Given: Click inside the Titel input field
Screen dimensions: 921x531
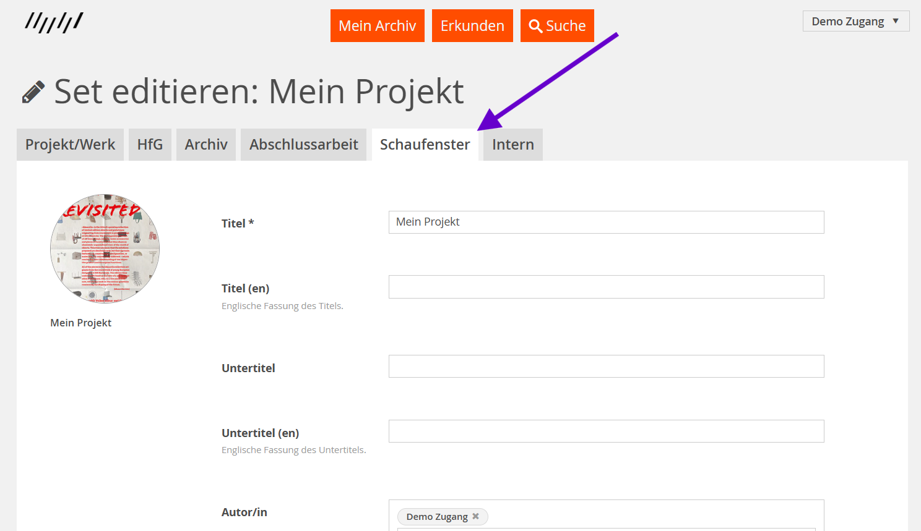Looking at the screenshot, I should click(606, 222).
